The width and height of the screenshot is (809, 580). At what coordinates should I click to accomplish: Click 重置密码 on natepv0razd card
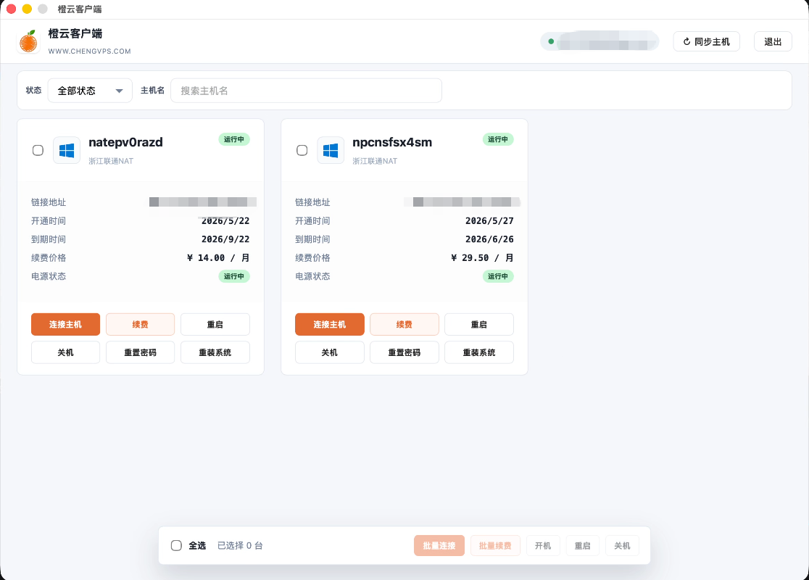140,352
